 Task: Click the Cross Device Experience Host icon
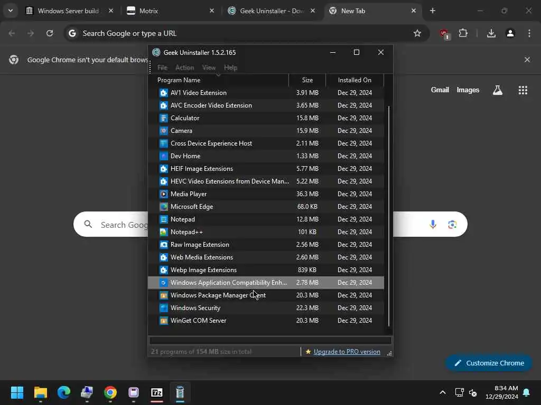click(164, 143)
